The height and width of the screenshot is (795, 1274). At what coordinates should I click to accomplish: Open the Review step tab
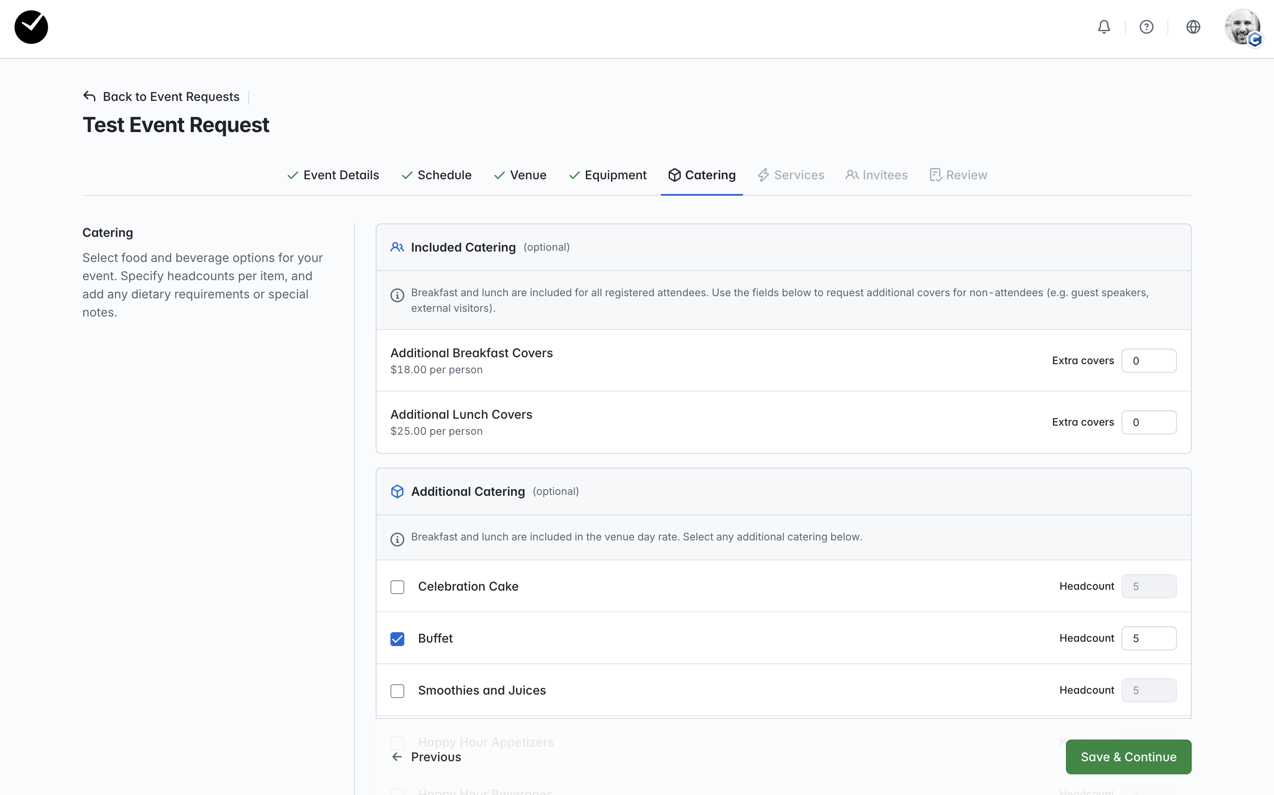958,175
